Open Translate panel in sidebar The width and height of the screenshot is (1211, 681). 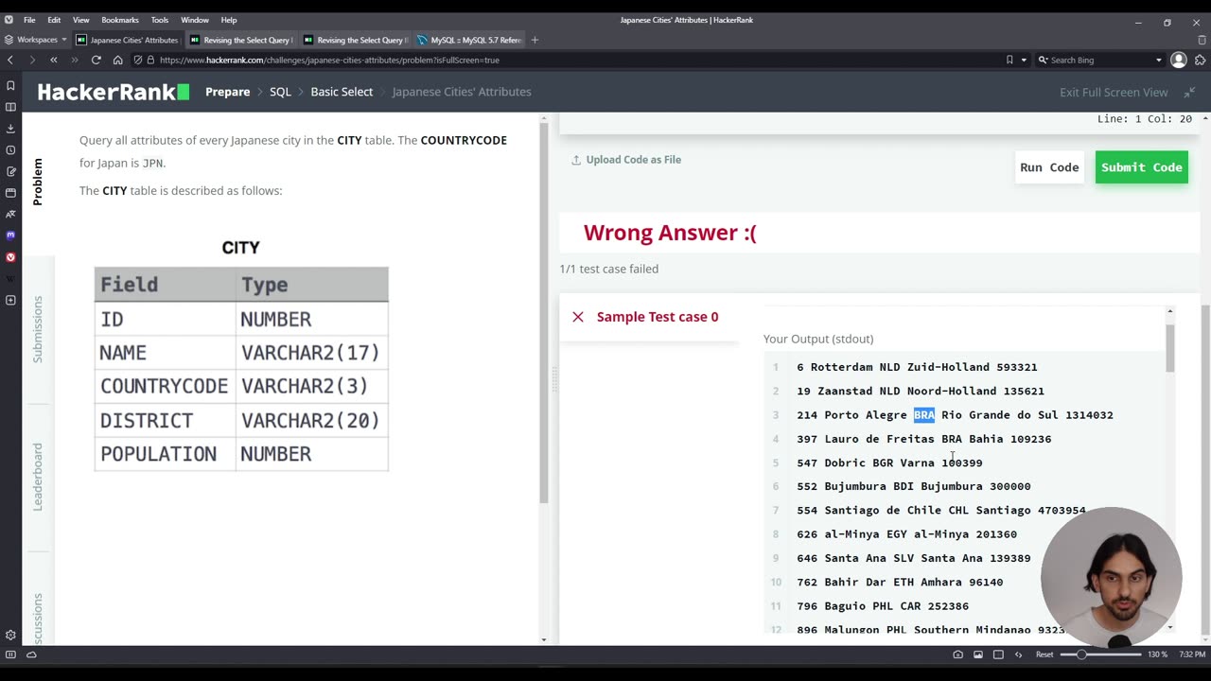10,214
